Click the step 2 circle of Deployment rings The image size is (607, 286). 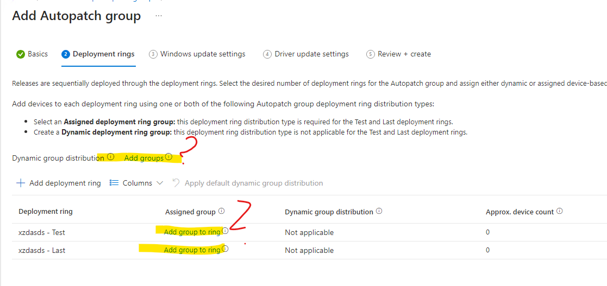click(x=65, y=54)
